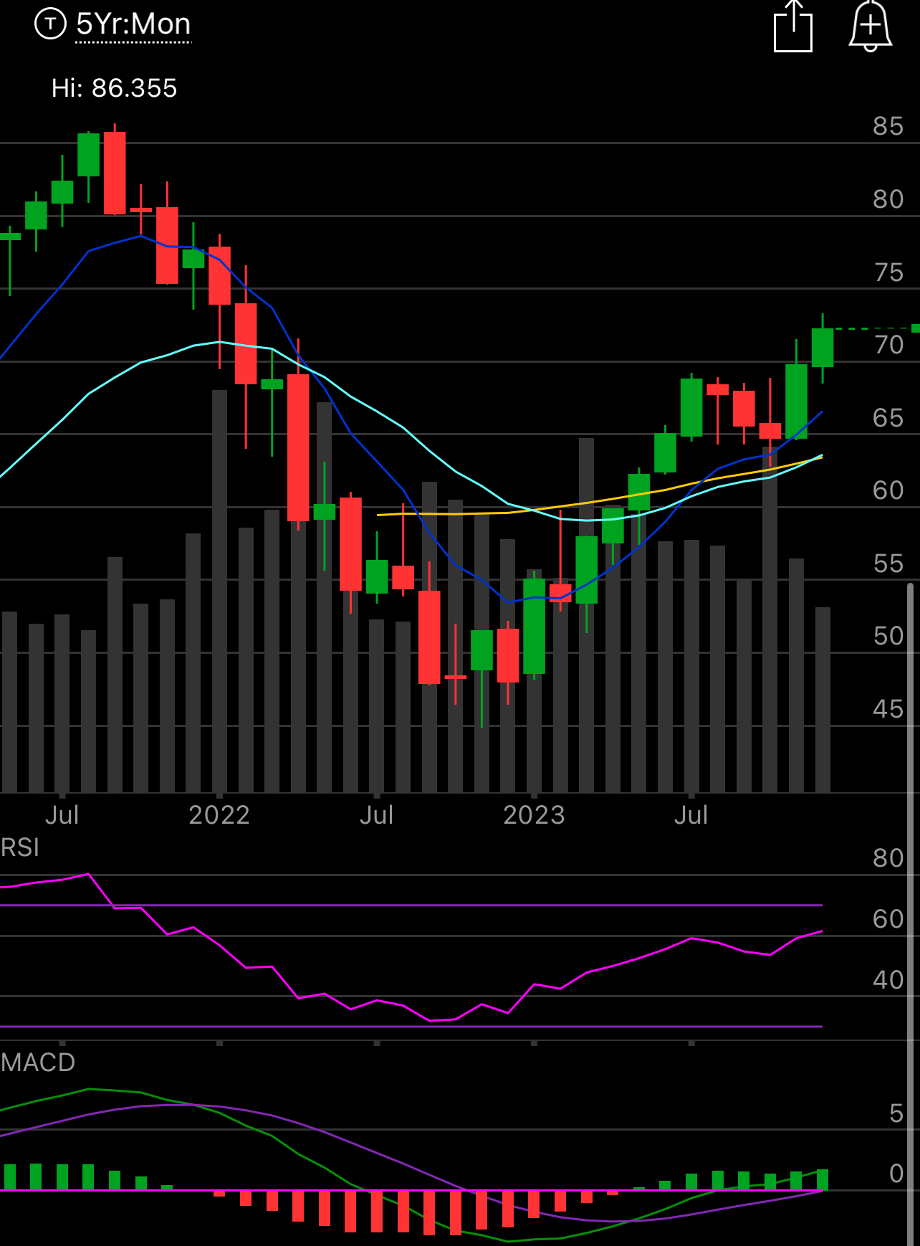Open the 5Yr:Mon timeframe selector
920x1246 pixels.
[133, 24]
